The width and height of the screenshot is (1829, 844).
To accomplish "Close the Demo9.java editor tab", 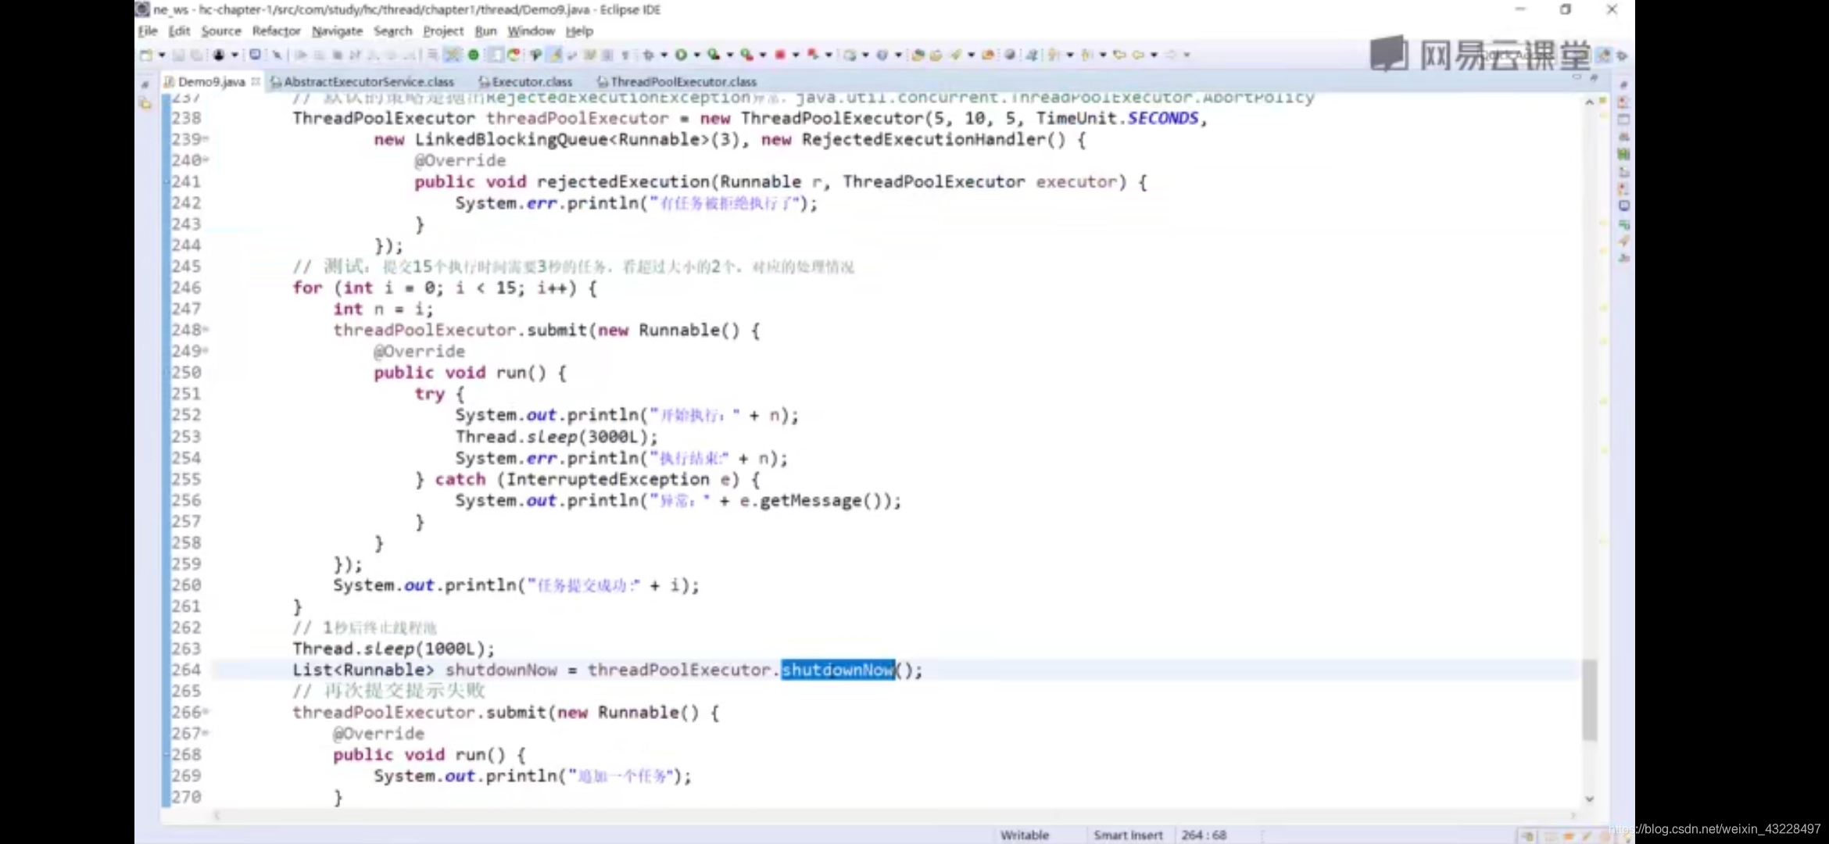I will [256, 81].
